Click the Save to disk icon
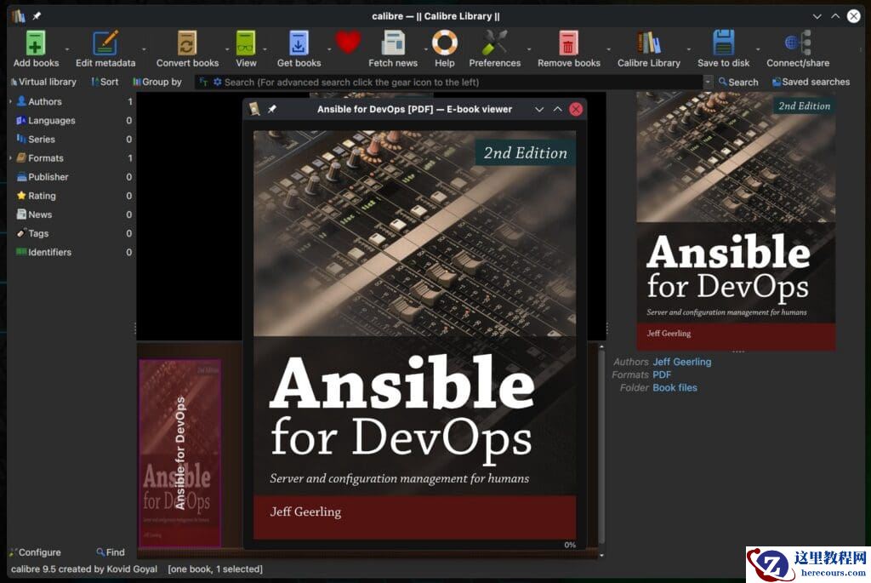 pyautogui.click(x=723, y=43)
